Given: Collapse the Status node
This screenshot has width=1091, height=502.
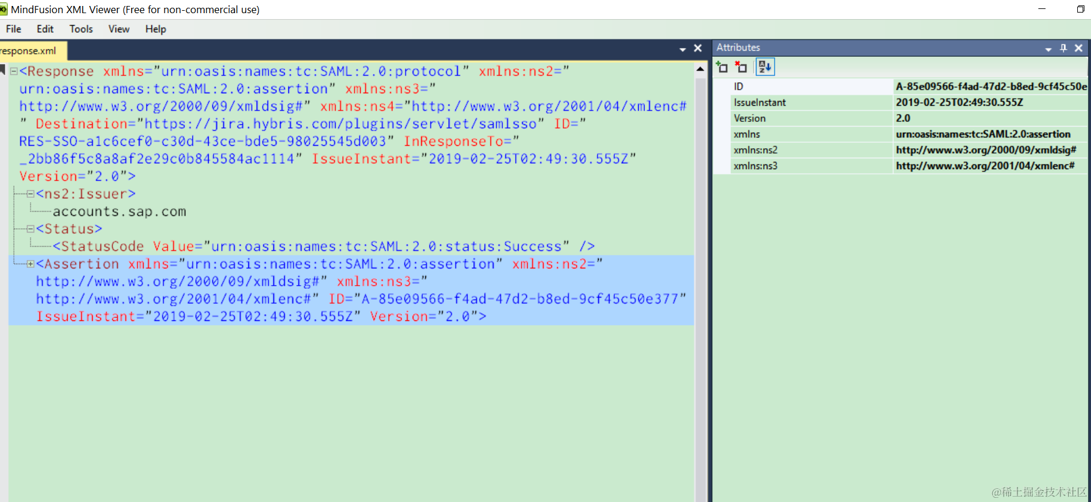Looking at the screenshot, I should (x=30, y=229).
